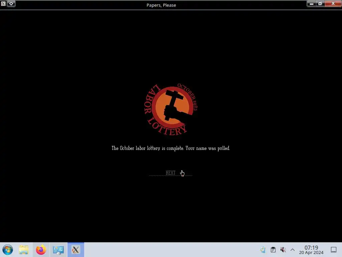Open the clipboard tray icon
This screenshot has width=342, height=257.
coord(273,250)
